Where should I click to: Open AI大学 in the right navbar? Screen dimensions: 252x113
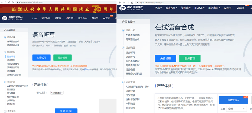[228, 8]
